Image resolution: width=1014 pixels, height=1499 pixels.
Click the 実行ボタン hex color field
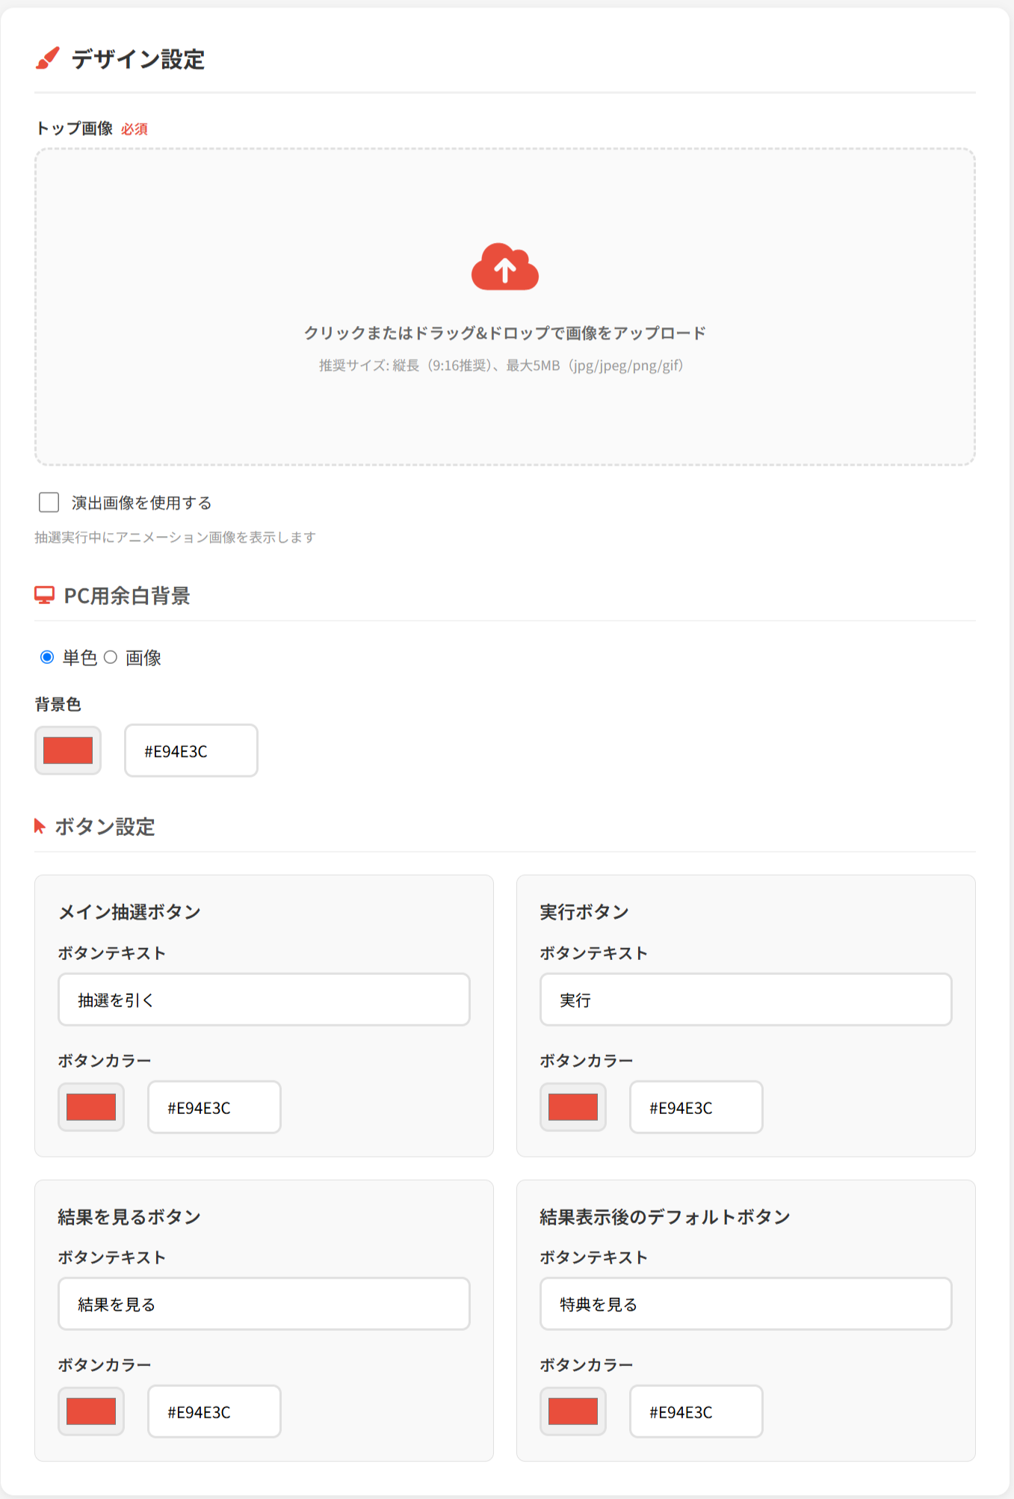click(x=696, y=1107)
